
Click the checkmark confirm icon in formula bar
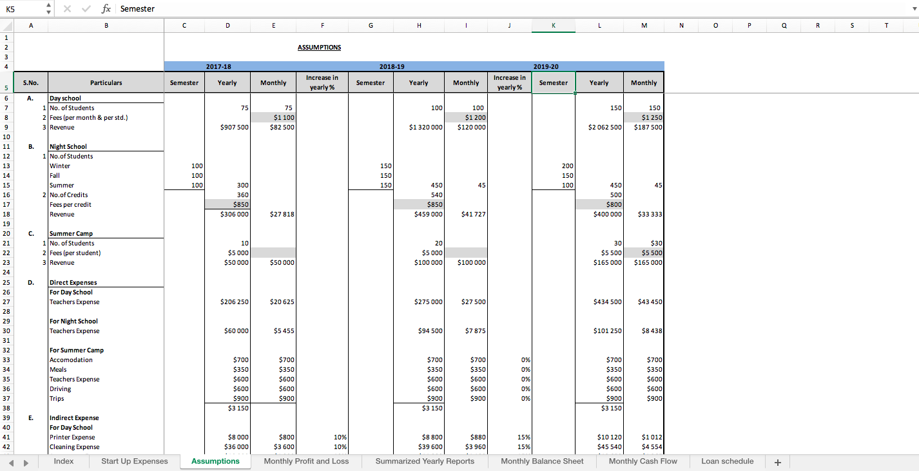[x=86, y=8]
